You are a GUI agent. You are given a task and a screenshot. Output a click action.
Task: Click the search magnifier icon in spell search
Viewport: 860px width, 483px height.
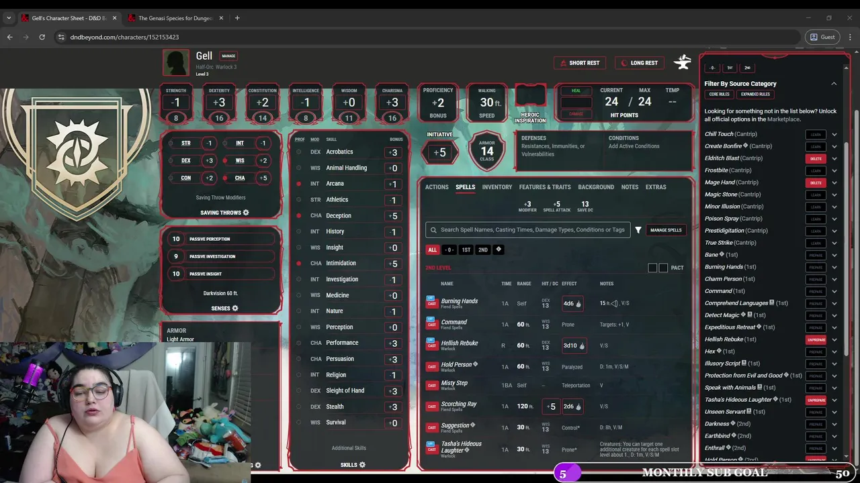pos(433,230)
